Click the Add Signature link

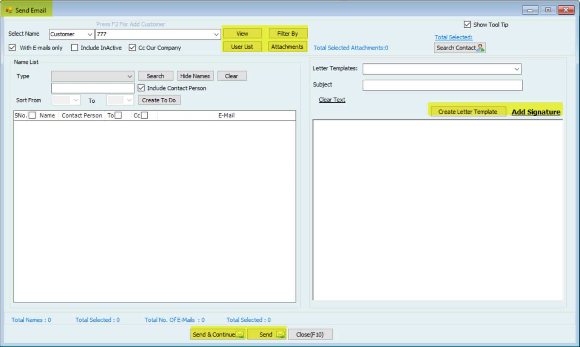pyautogui.click(x=536, y=112)
